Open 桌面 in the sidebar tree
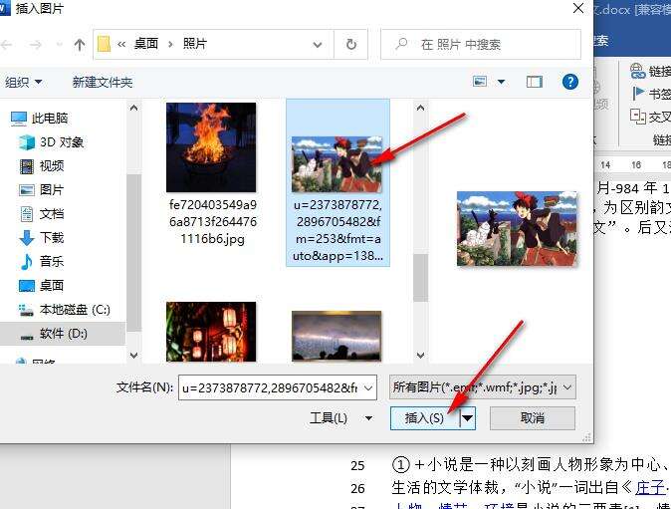This screenshot has height=509, width=671. pos(52,285)
